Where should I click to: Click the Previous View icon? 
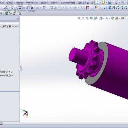pyautogui.click(x=87, y=18)
